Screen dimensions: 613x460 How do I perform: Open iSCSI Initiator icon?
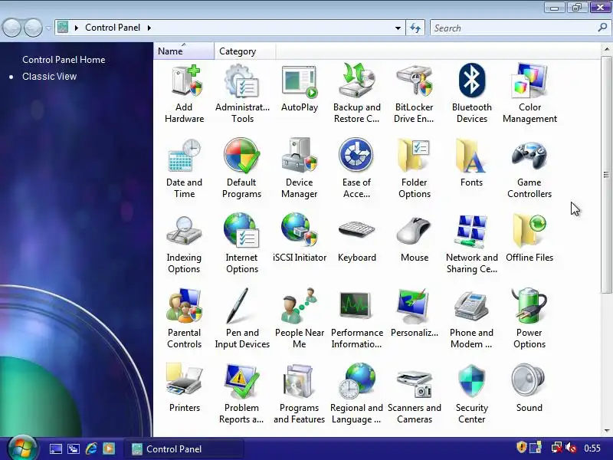point(300,238)
